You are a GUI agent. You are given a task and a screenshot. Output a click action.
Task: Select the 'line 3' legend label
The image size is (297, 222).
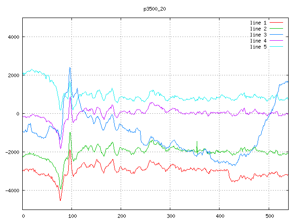[x=258, y=35]
